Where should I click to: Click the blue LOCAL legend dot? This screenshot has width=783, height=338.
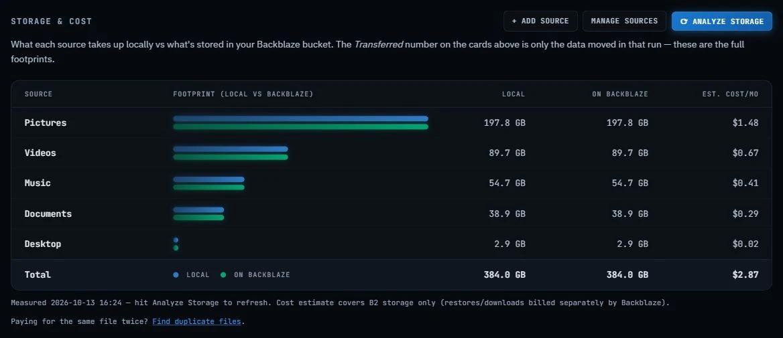(x=176, y=274)
